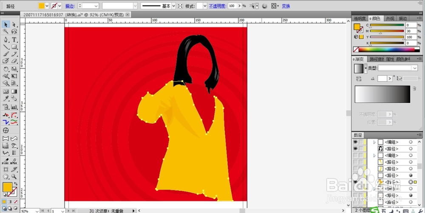This screenshot has height=213, width=425.
Task: Click the toolbox yellow fill swatch
Action: tap(7, 187)
